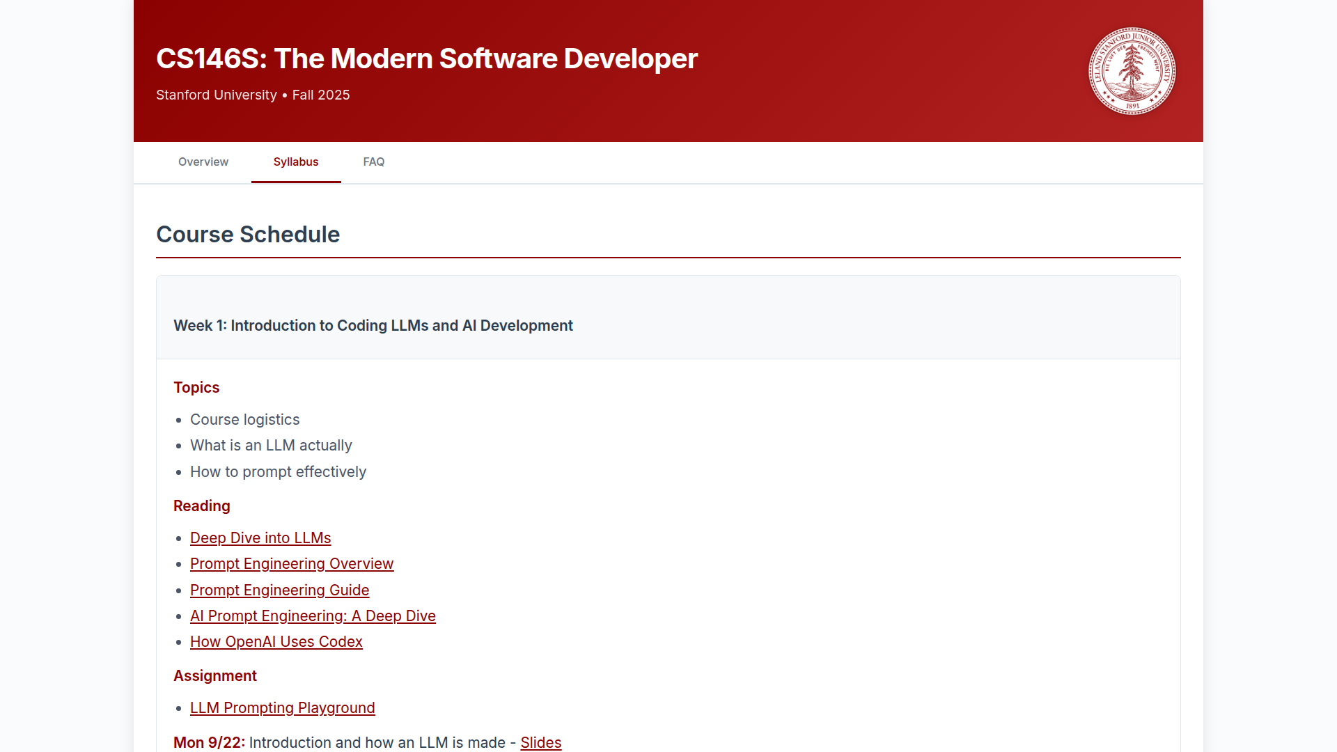Click the Stanford University seal logo
The image size is (1337, 752).
1132,71
